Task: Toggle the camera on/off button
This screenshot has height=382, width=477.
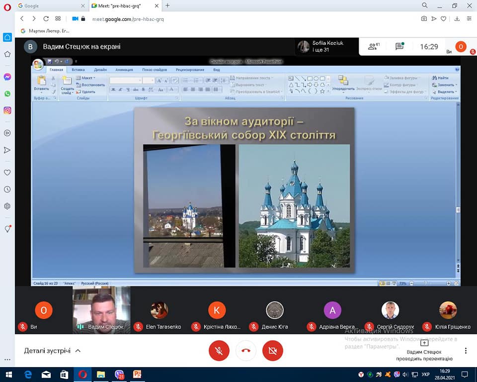Action: [x=272, y=351]
